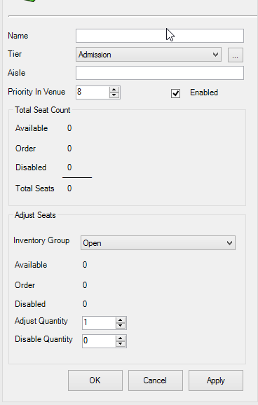Click the Inventory Group label
The image size is (258, 405).
[x=41, y=240]
